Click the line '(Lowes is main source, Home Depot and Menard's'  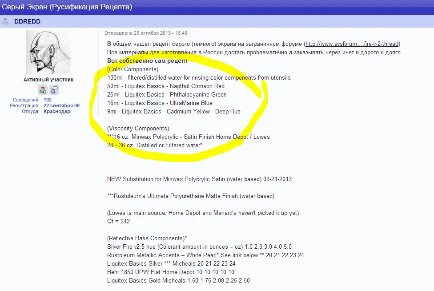(203, 213)
